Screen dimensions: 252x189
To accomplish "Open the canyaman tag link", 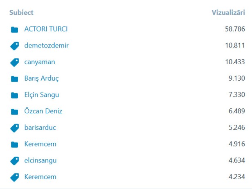I will click(x=40, y=62).
